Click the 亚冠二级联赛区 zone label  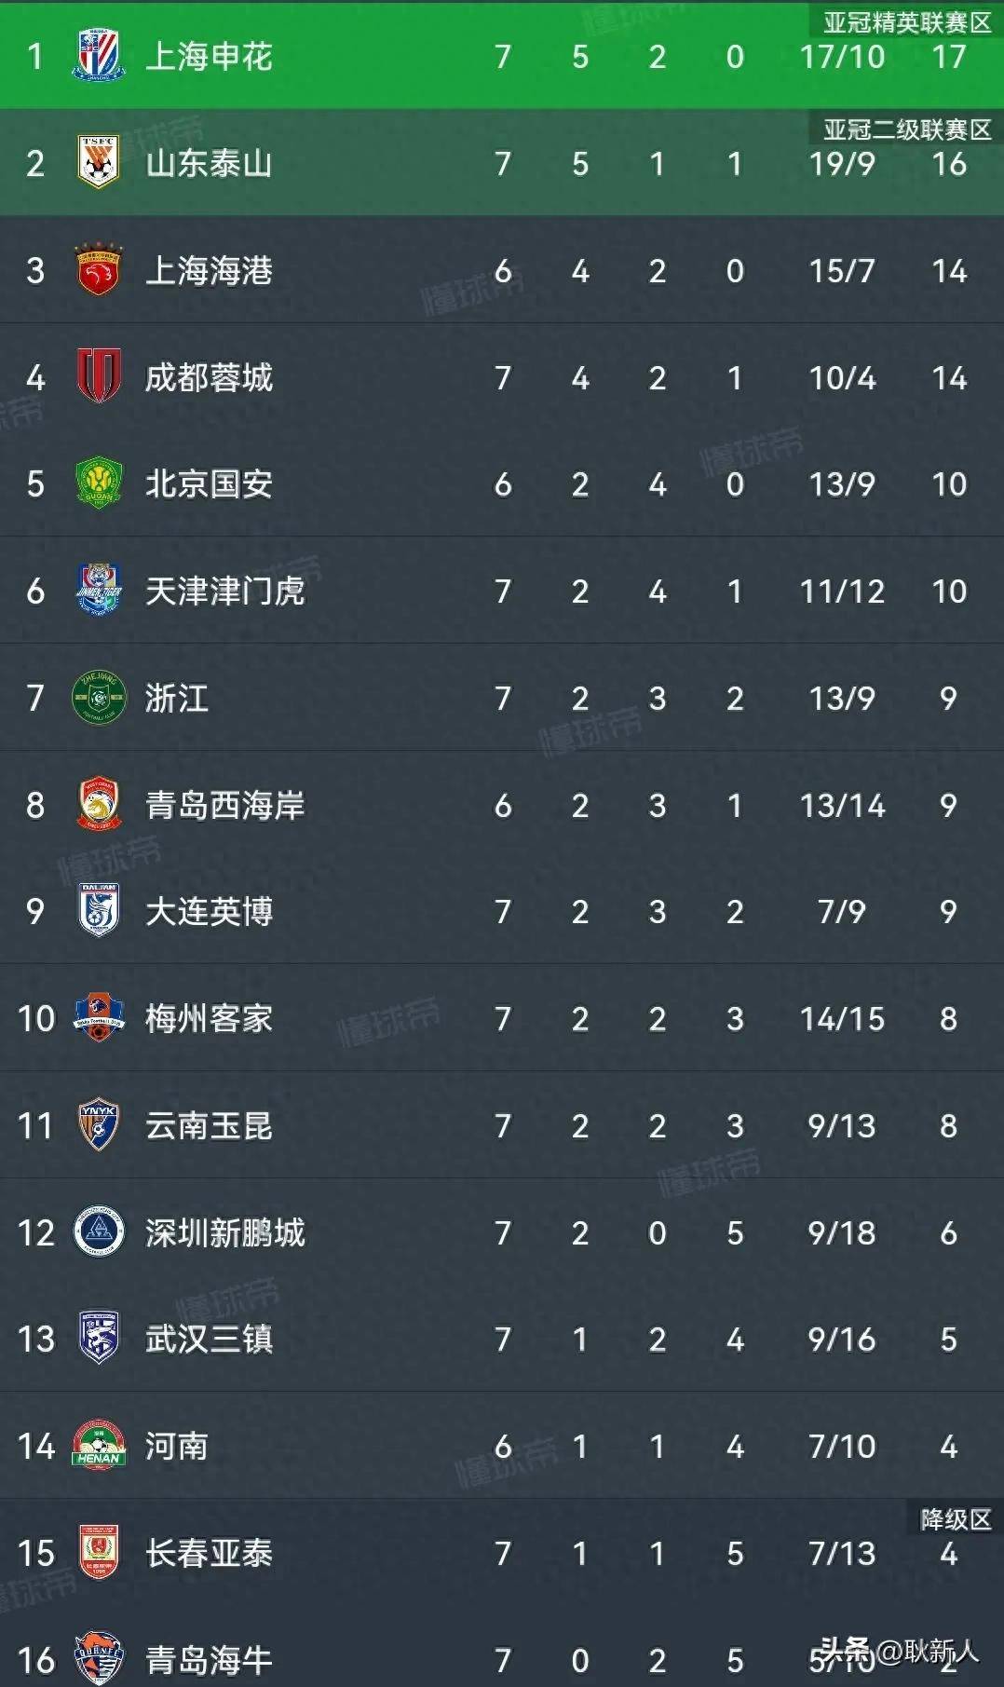click(906, 129)
